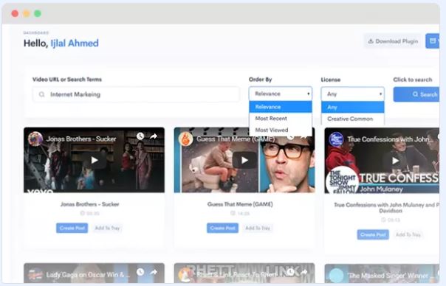The image size is (446, 286).
Task: Click Add To Tray under Jonas Brothers - Sucker
Action: coord(107,228)
